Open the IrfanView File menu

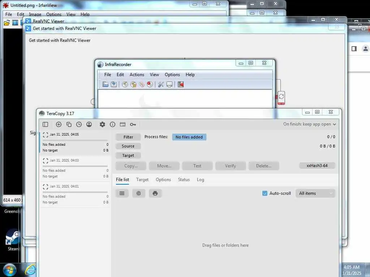click(9, 14)
